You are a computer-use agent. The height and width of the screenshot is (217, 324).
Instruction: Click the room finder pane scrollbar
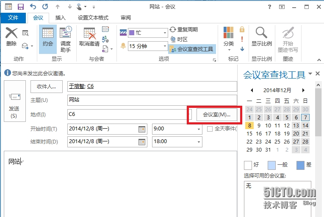point(318,112)
